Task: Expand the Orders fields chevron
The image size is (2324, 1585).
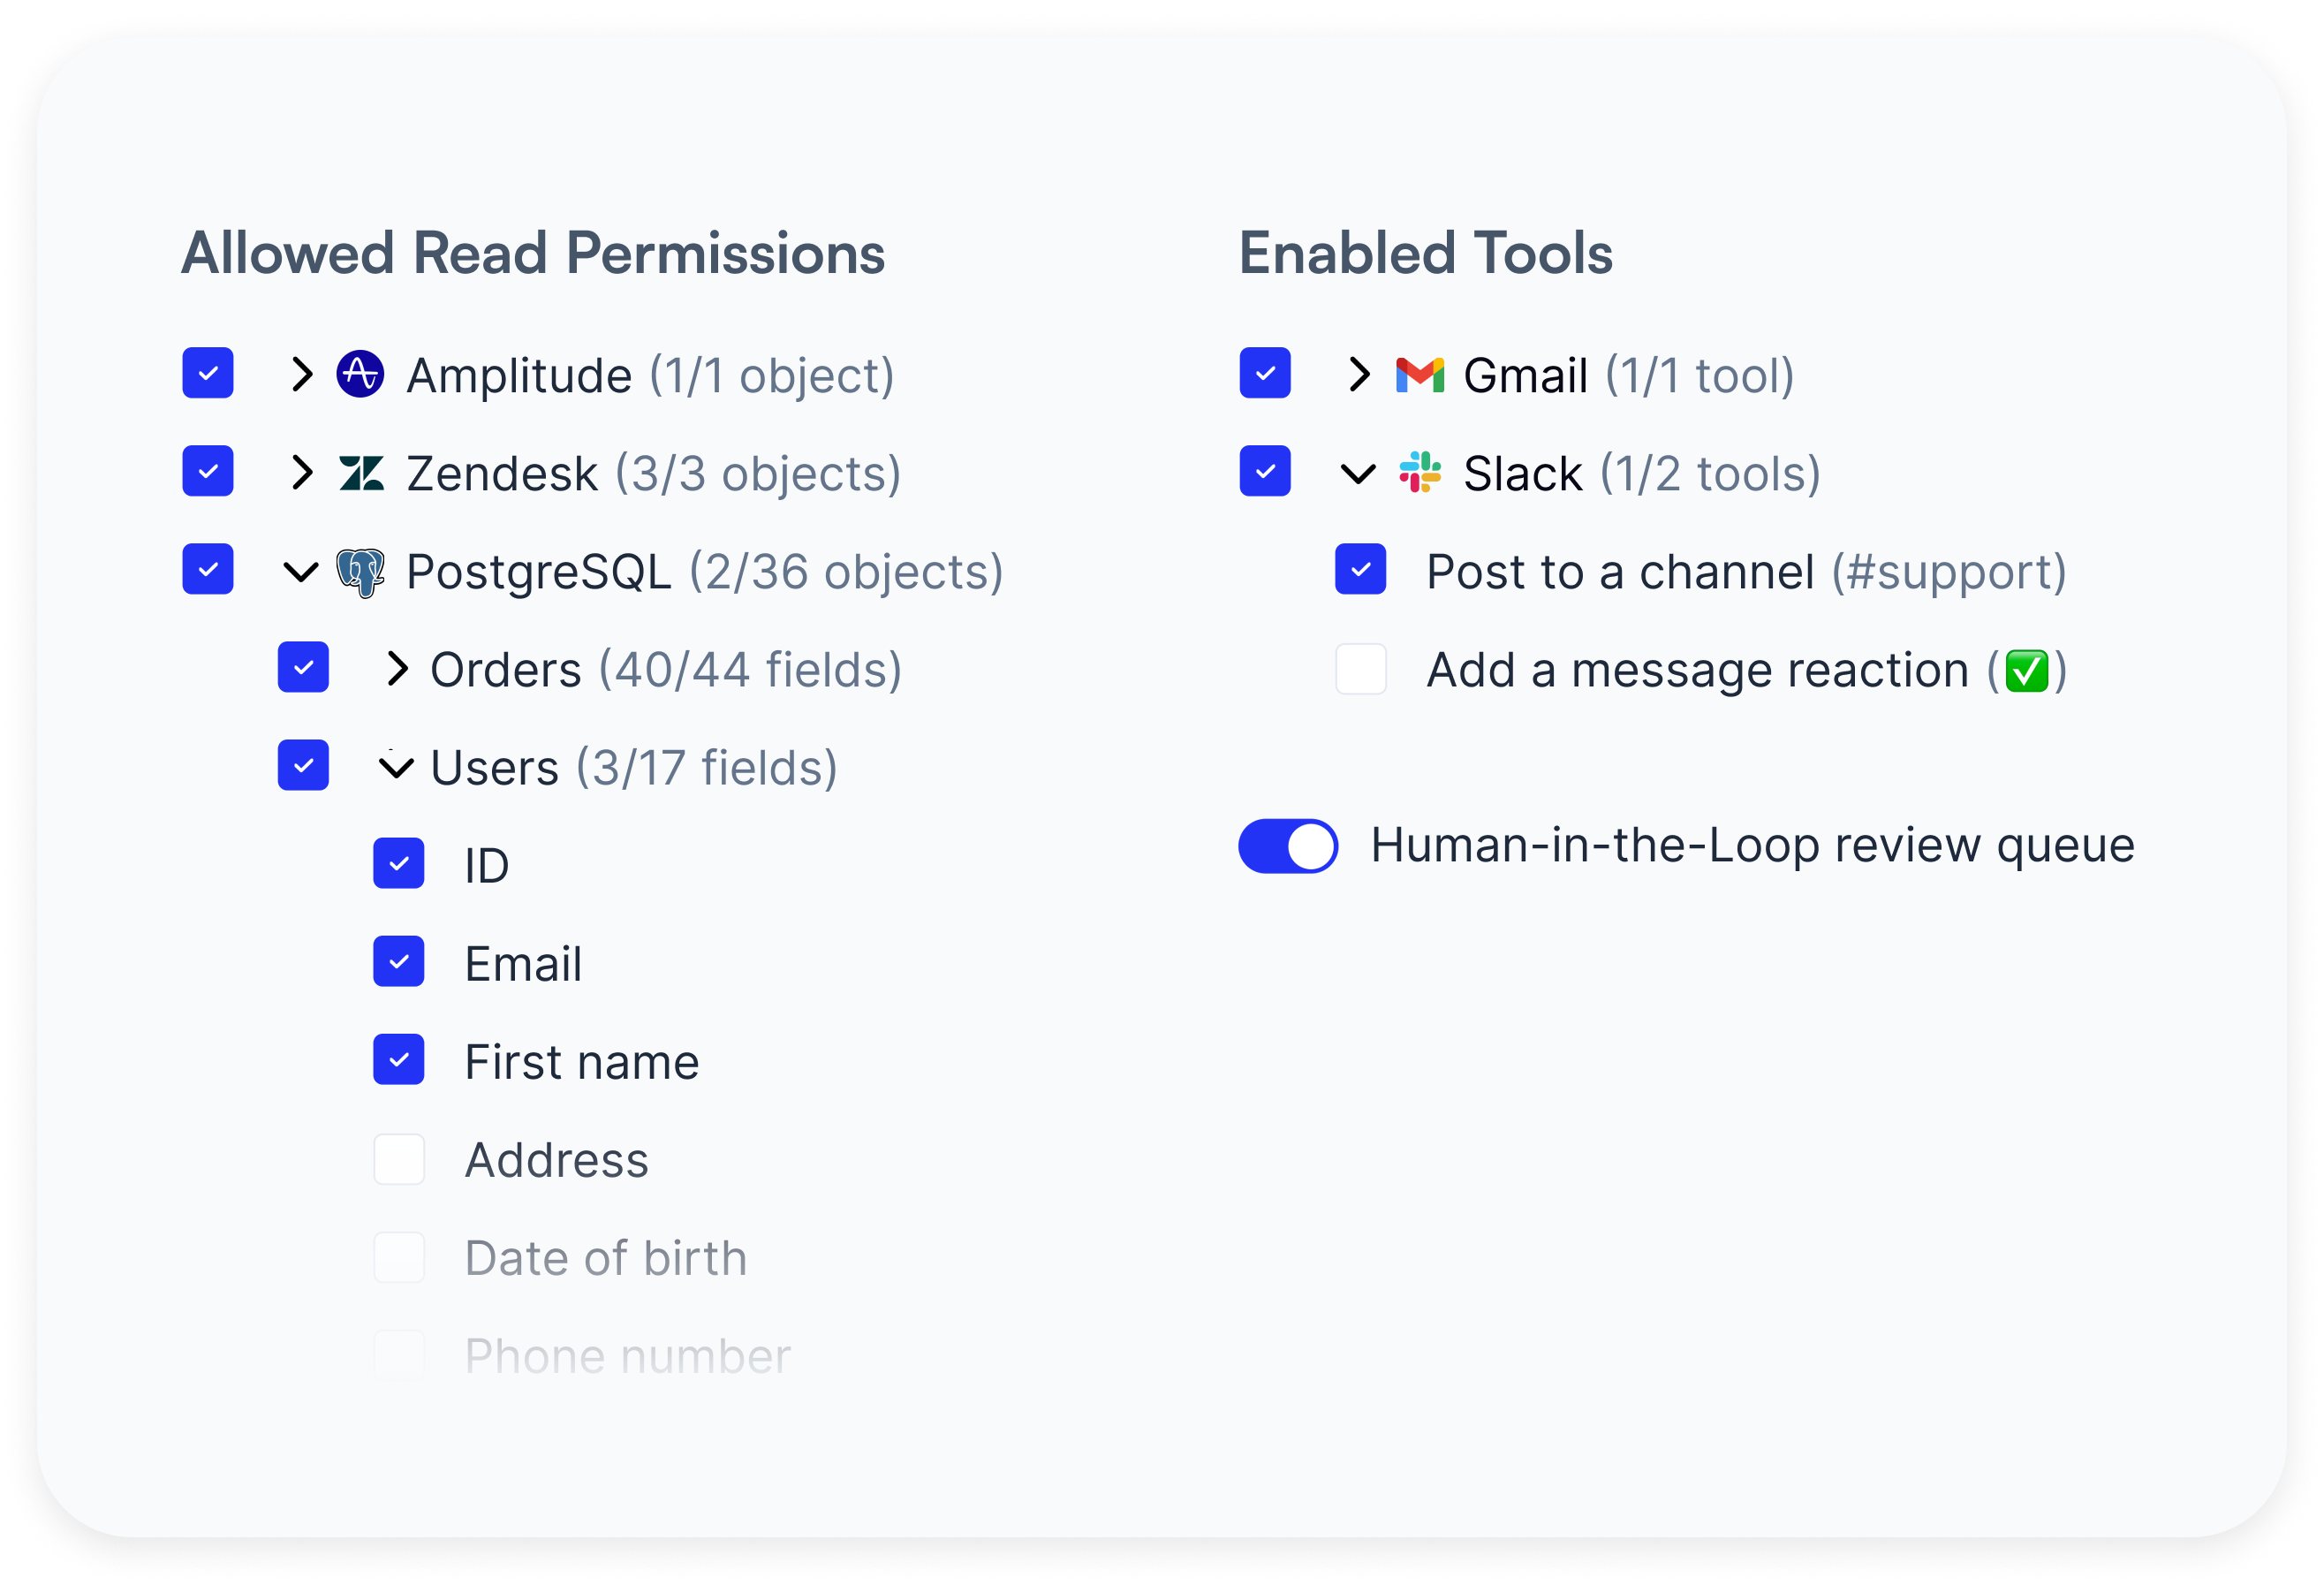Action: point(397,669)
